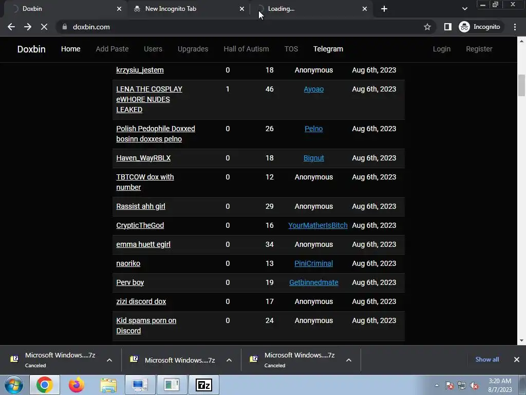Close the New Incognito Tab
The width and height of the screenshot is (526, 395).
(x=242, y=9)
